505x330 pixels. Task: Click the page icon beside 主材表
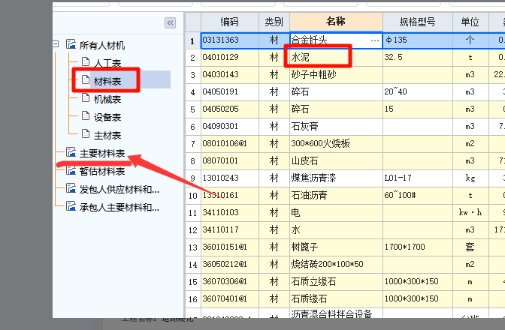point(86,133)
